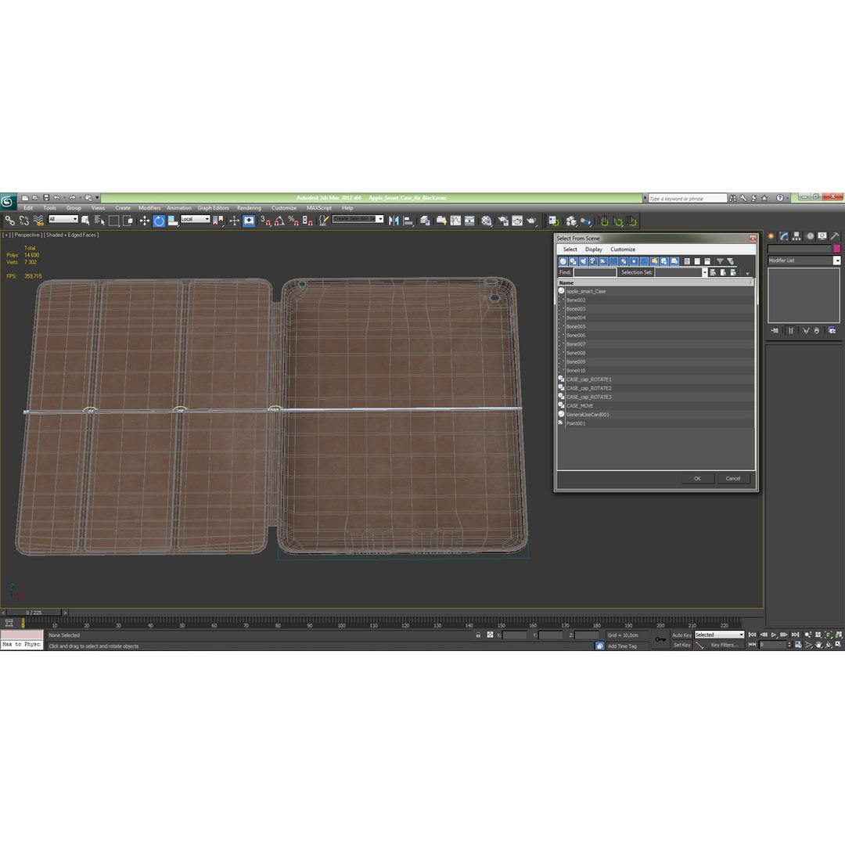Open Display menu in Select From Scene
Screen dimensions: 845x845
click(x=593, y=250)
